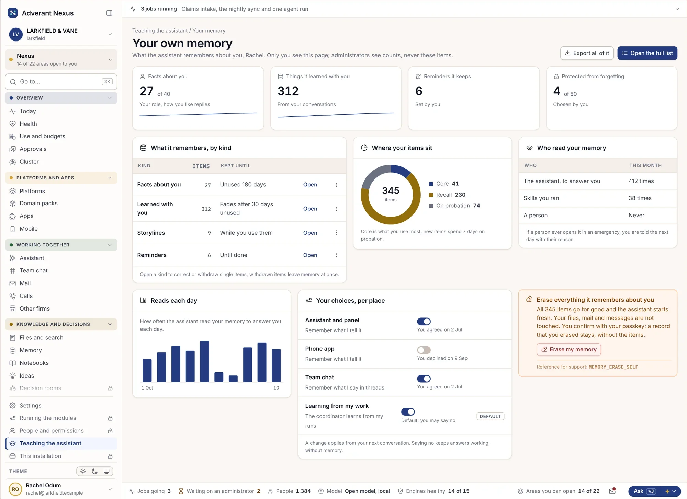Collapse the sidebar with the panel icon
Image resolution: width=687 pixels, height=499 pixels.
(109, 13)
